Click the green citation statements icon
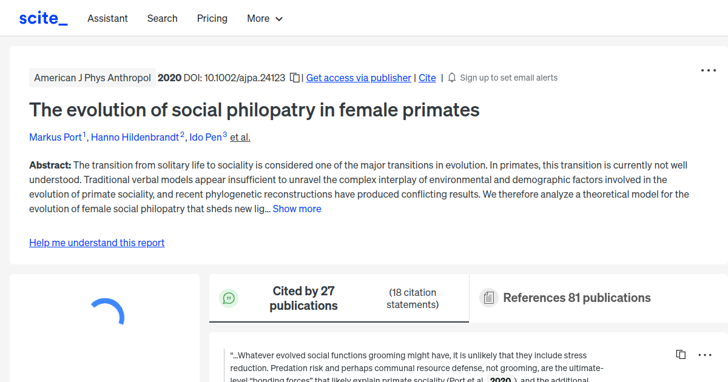 [229, 298]
